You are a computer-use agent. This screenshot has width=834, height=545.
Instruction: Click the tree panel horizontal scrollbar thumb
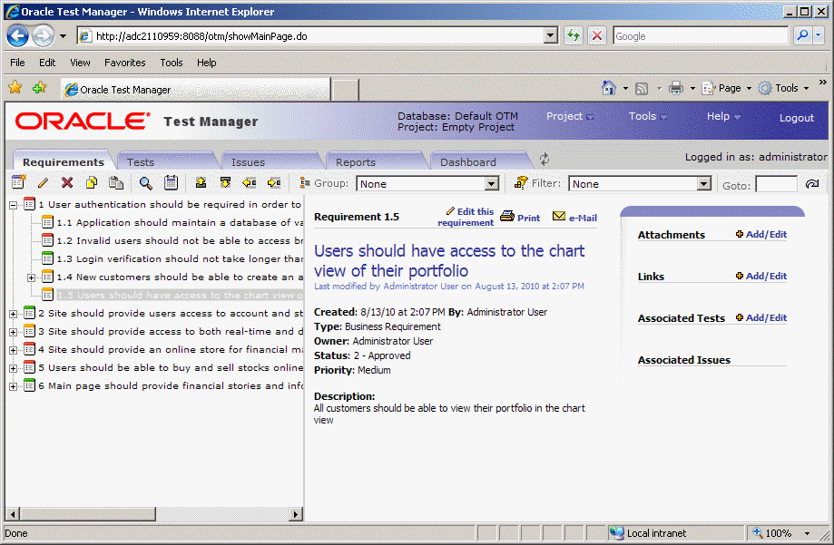coord(88,513)
